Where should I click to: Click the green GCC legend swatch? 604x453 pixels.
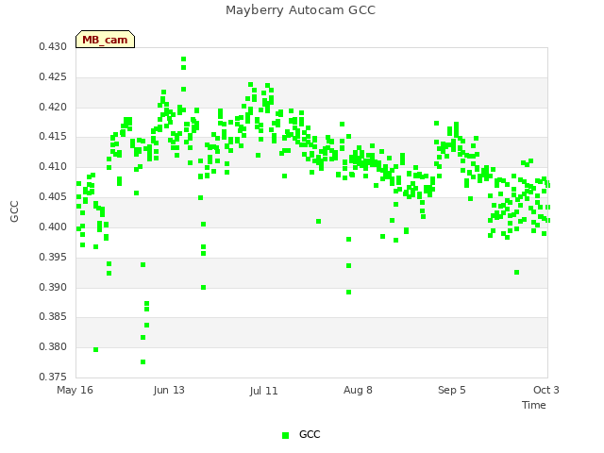coord(285,435)
